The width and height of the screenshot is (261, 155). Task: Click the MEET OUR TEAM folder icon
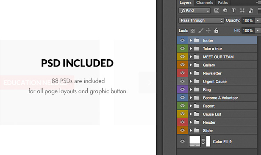click(197, 57)
